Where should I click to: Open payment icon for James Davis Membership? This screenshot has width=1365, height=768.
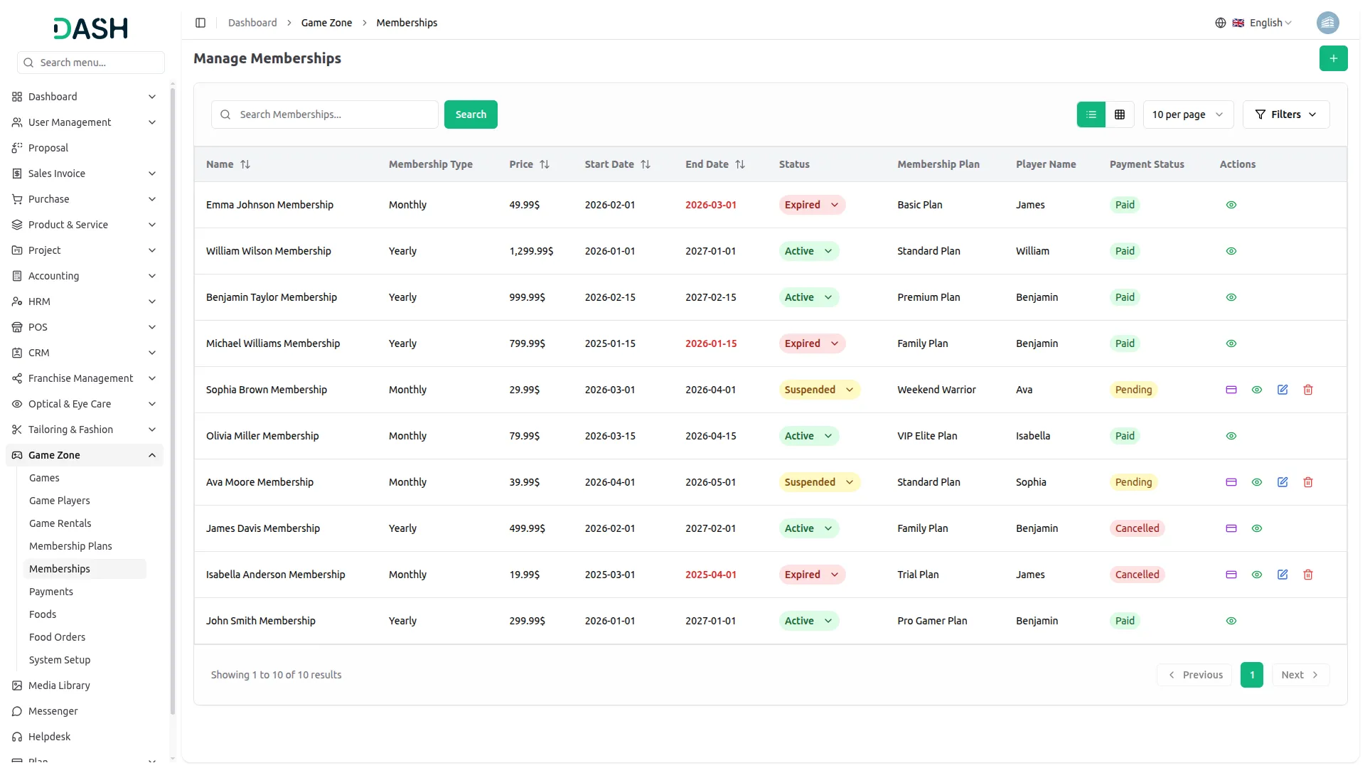pos(1231,528)
